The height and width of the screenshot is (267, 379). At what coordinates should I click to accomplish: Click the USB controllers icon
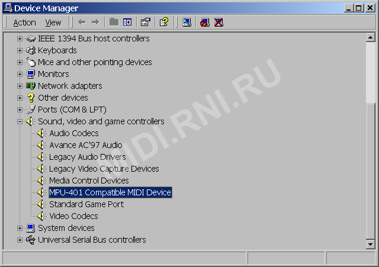[31, 240]
